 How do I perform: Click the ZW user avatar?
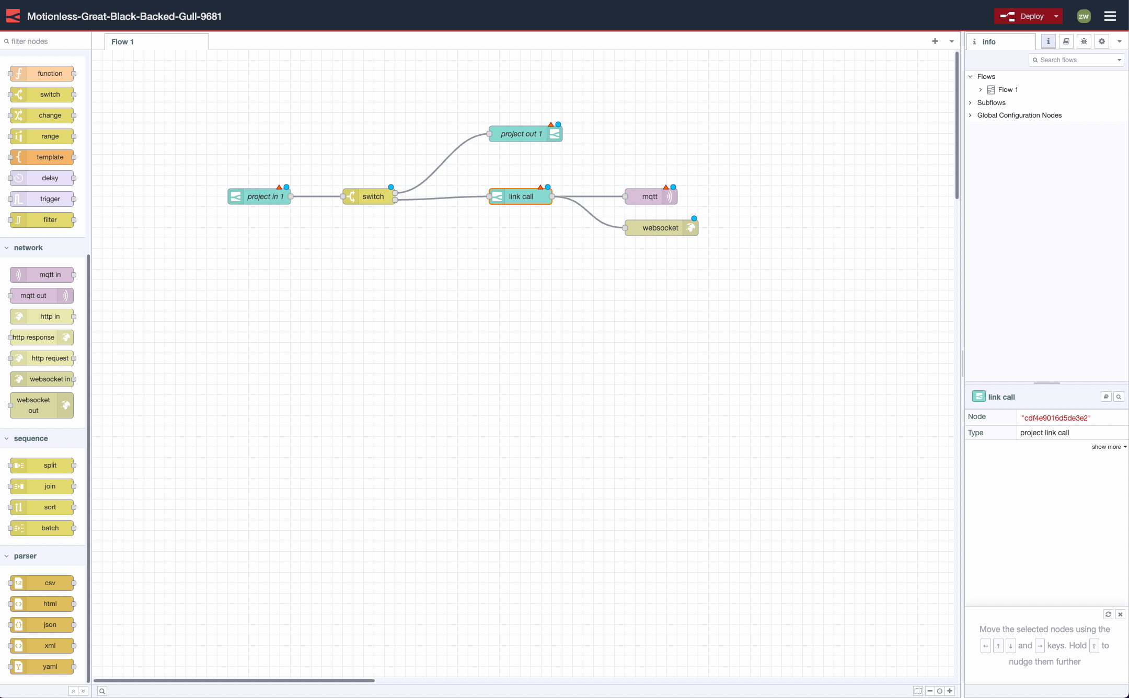[x=1084, y=16]
